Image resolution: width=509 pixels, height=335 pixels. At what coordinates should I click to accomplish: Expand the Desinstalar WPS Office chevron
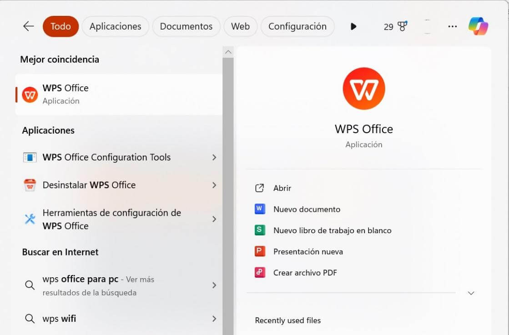coord(214,185)
